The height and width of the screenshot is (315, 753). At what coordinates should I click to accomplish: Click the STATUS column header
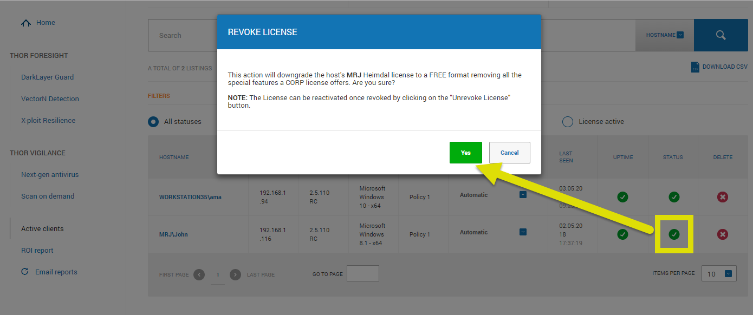tap(673, 157)
